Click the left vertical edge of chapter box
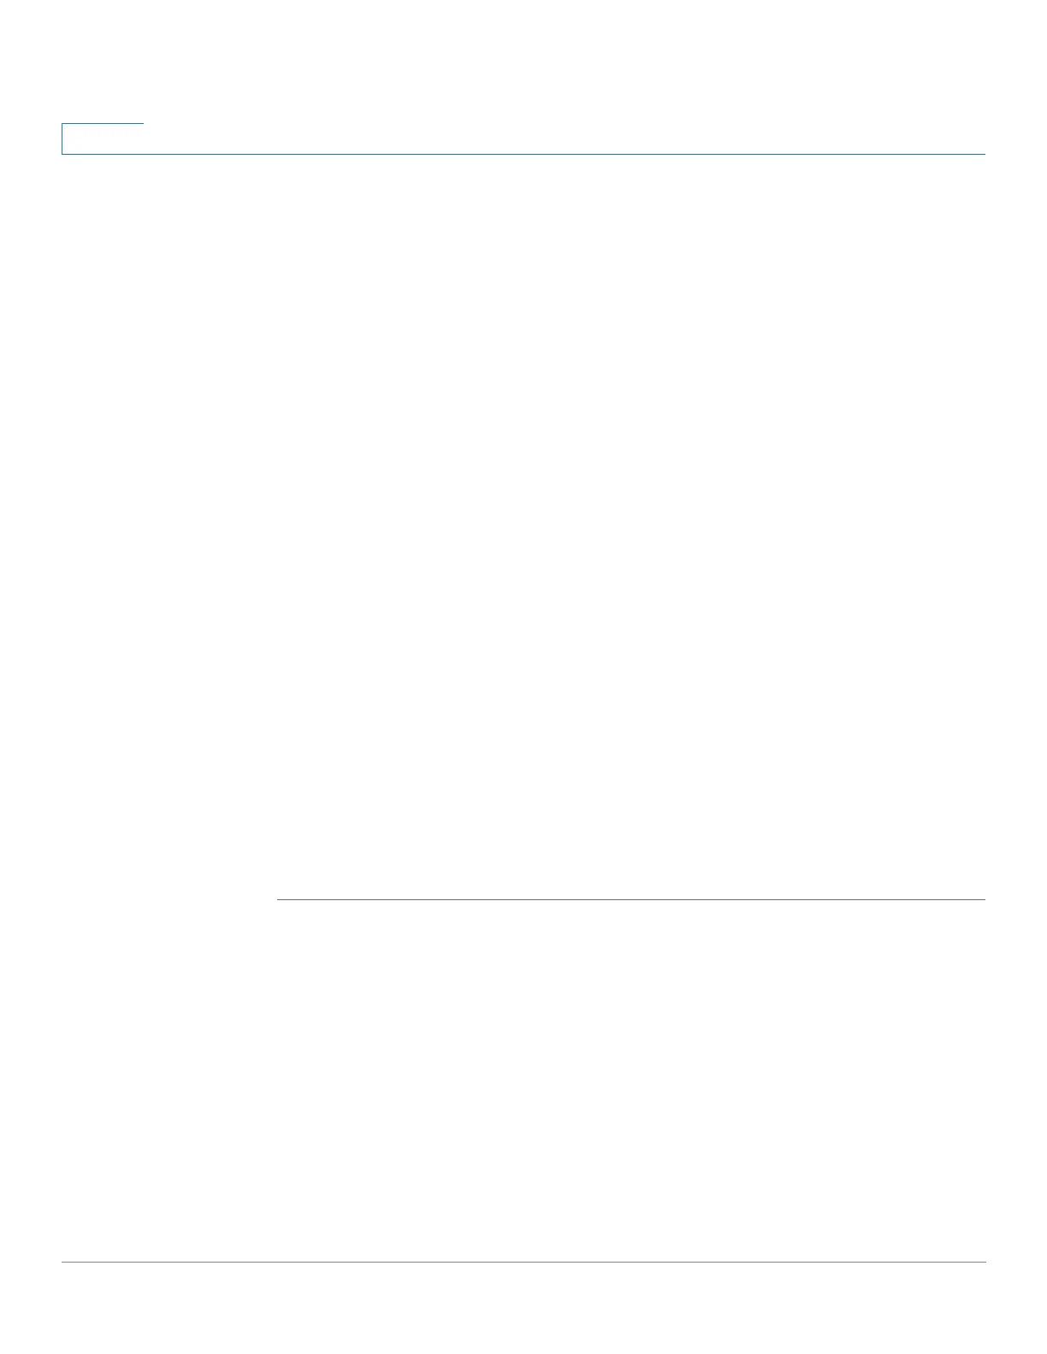1047x1354 pixels. pos(62,138)
